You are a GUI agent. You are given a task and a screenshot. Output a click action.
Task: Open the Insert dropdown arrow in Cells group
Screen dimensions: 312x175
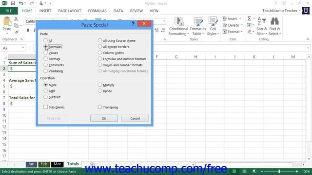click(x=240, y=18)
